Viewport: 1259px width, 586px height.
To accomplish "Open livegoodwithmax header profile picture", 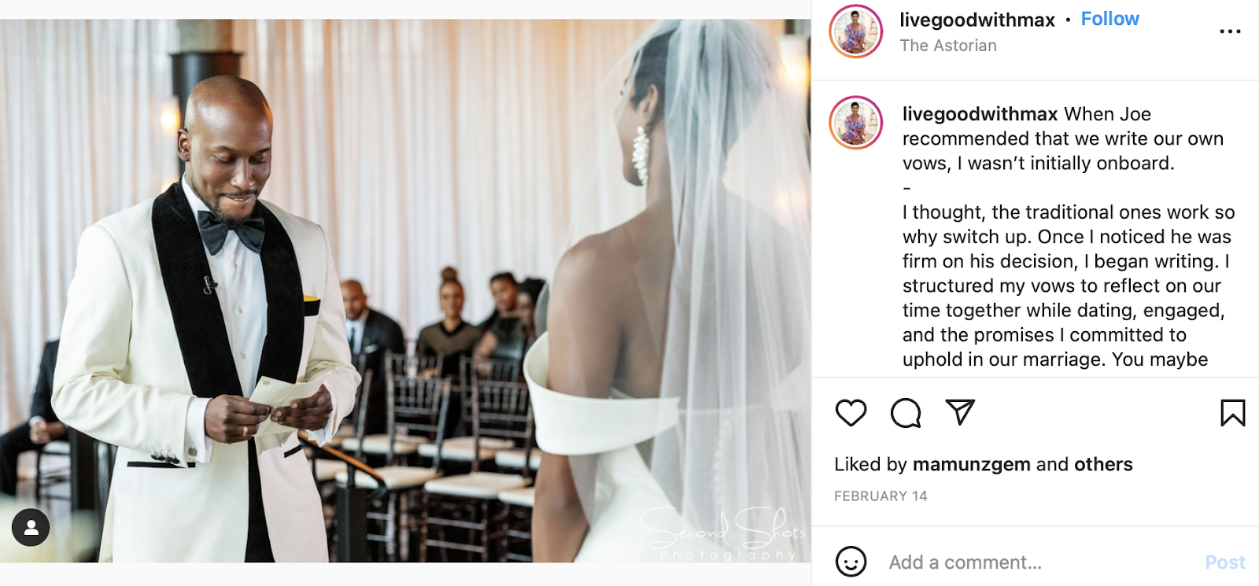I will (856, 31).
